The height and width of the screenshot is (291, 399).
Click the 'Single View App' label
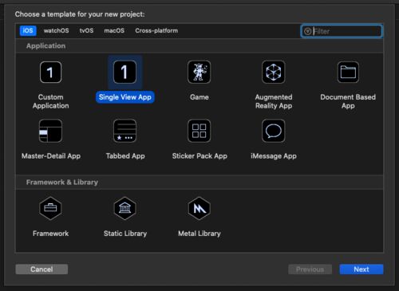(x=125, y=97)
